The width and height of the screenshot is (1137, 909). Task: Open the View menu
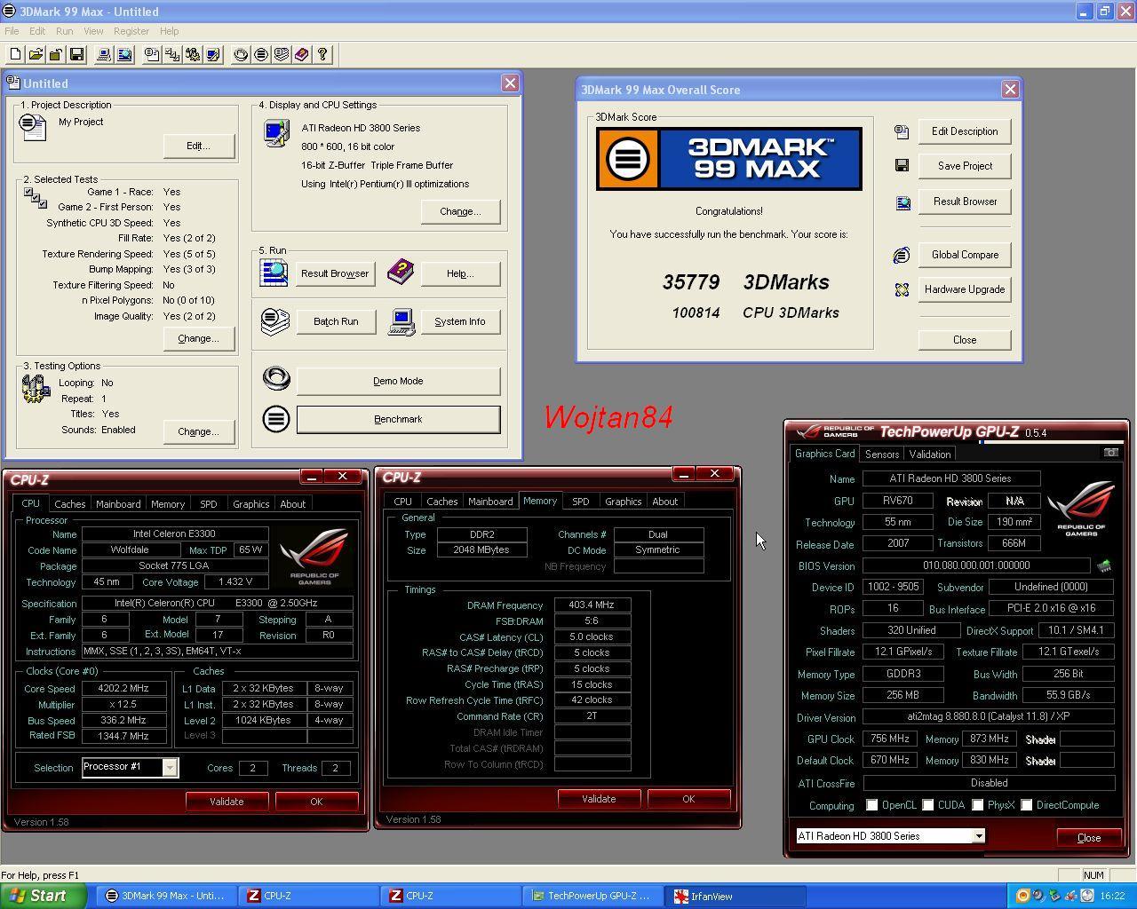[93, 31]
